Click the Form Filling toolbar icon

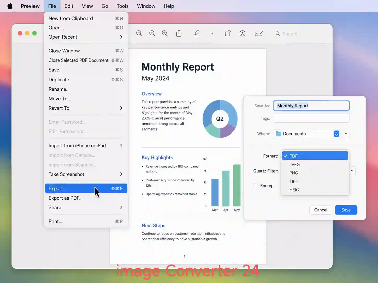(x=259, y=33)
